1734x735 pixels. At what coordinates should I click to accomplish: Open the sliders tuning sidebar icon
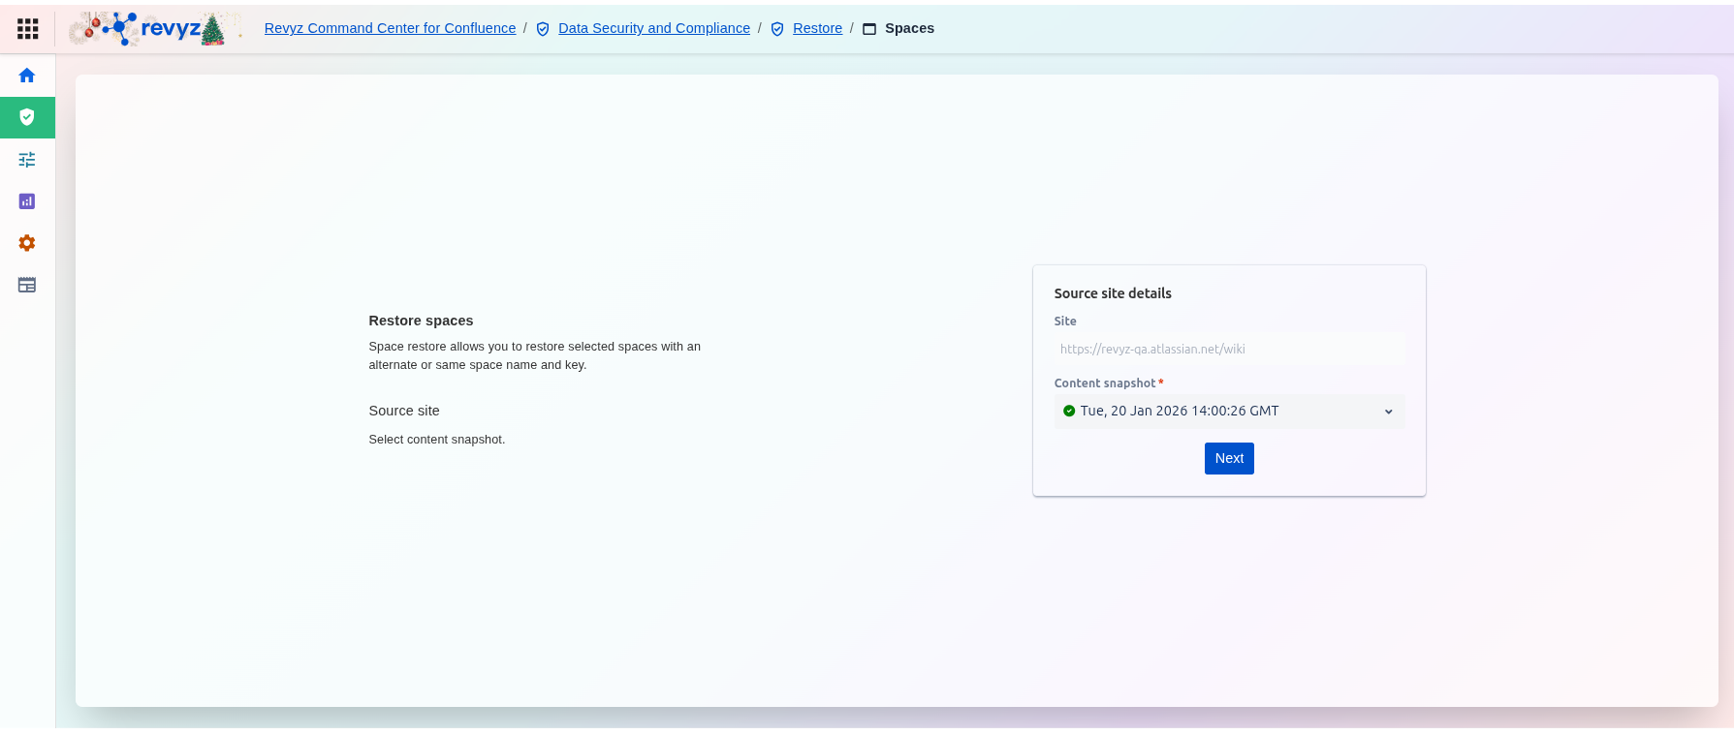[x=27, y=160]
